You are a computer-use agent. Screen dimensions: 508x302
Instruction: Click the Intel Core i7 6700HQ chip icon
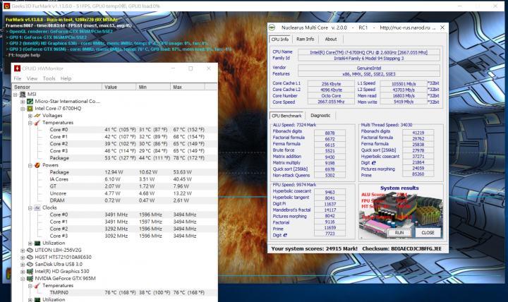(30, 109)
